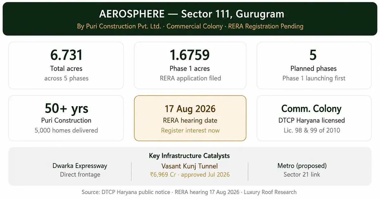This screenshot has width=380, height=199.
Task: Select the '1.6759' Phase 1 figure
Action: (x=190, y=55)
